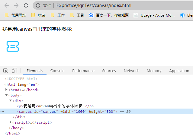Open the 常用网址 bookmark folder
The width and height of the screenshot is (193, 136).
coord(15,15)
